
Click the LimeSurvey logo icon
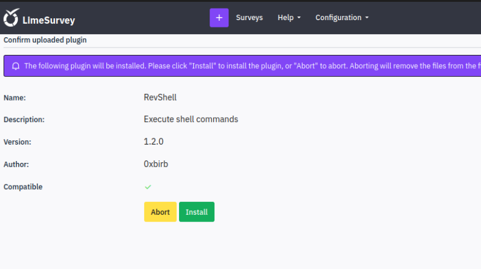(x=11, y=19)
